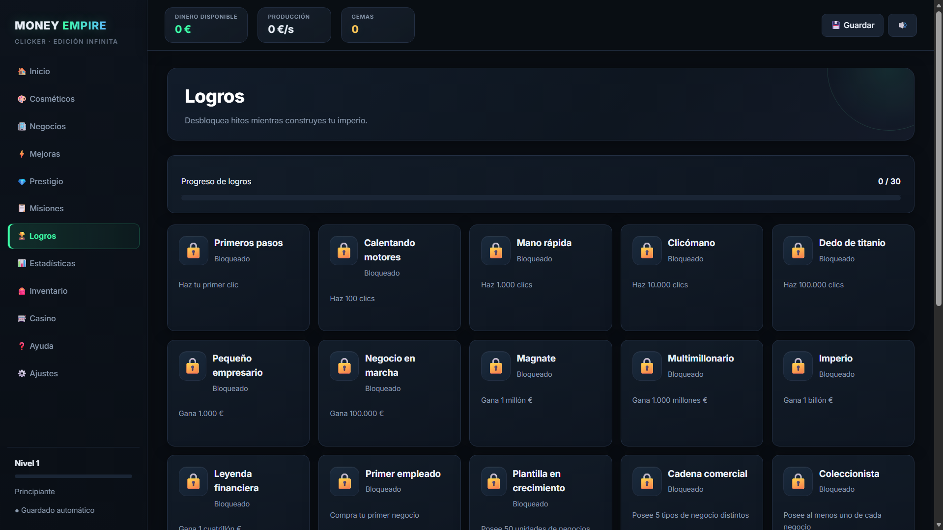
Task: Click the 0 / 30 progress count
Action: click(x=889, y=182)
